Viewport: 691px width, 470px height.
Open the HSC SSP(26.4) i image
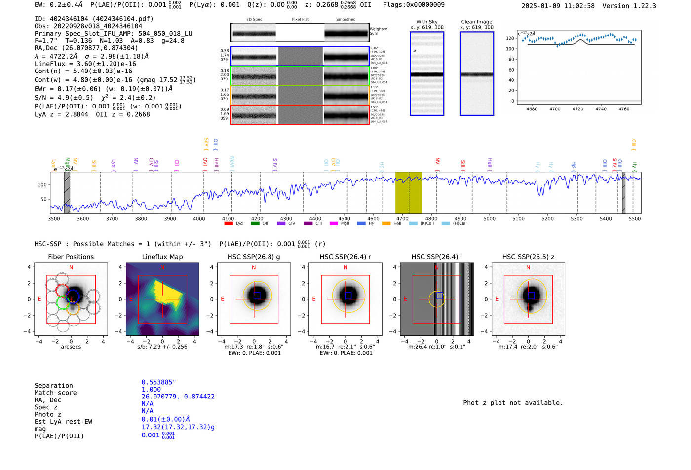(437, 299)
